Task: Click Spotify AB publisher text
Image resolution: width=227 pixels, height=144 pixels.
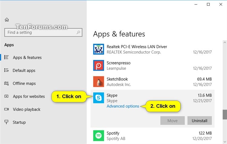Action: [116, 139]
